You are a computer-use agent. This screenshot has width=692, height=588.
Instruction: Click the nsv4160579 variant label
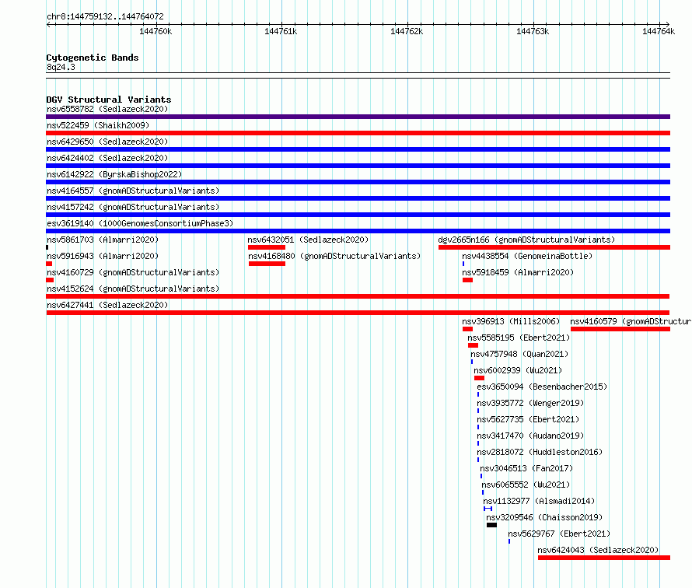pyautogui.click(x=631, y=321)
